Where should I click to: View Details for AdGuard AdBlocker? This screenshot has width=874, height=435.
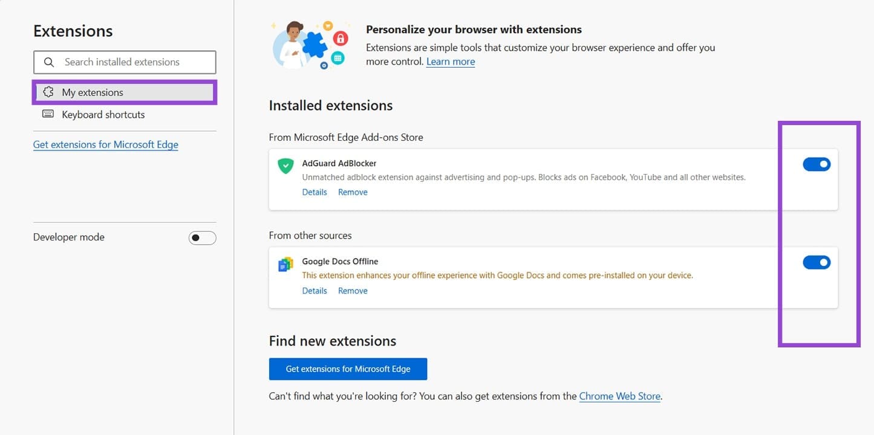point(315,192)
